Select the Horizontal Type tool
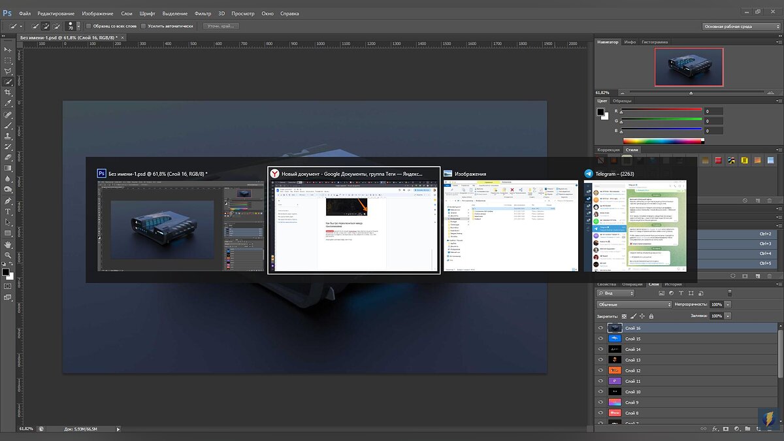The height and width of the screenshot is (441, 784). coord(8,212)
